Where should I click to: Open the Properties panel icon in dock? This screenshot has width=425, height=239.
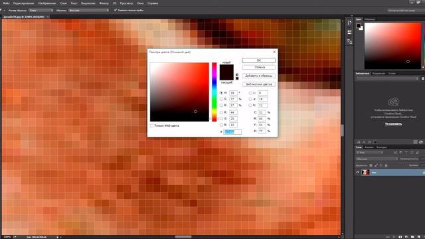[350, 32]
